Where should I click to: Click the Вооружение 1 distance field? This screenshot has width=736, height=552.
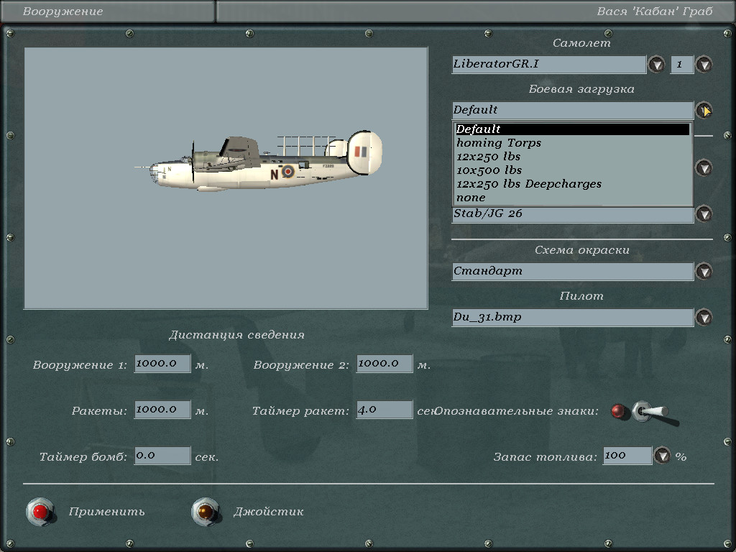coord(162,364)
